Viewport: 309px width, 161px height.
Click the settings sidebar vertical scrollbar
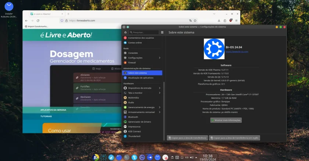164,111
